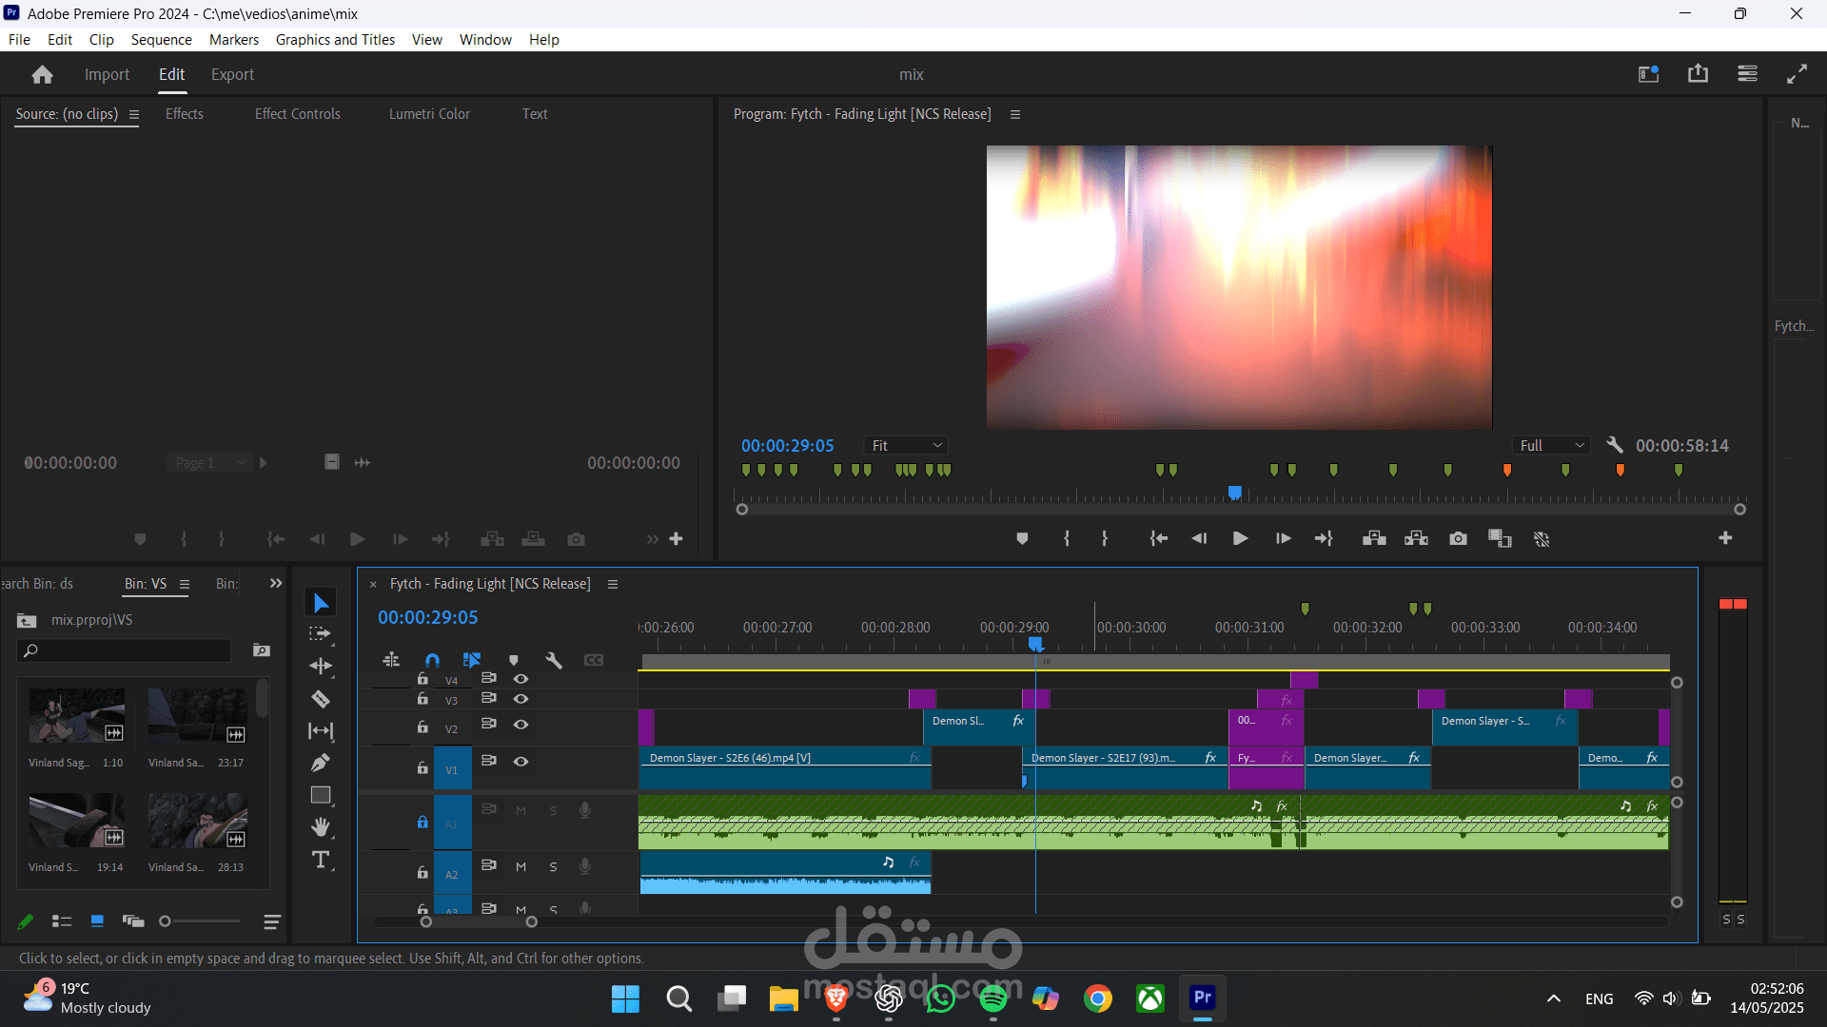Create new bin from search folder icon
The height and width of the screenshot is (1027, 1827).
262,650
